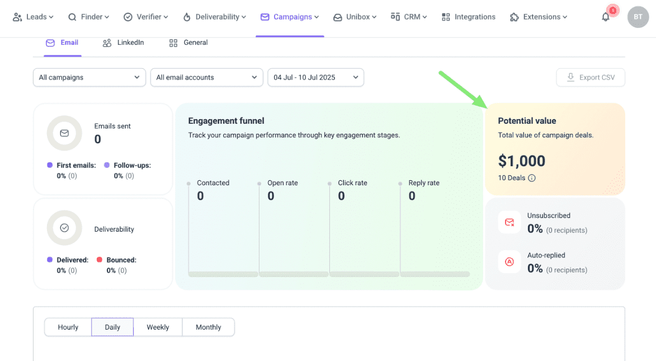Open the All campaigns dropdown
This screenshot has width=656, height=361.
click(89, 78)
